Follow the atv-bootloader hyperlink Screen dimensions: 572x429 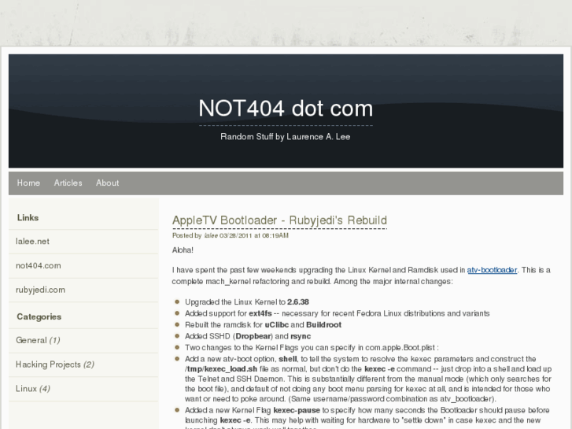point(492,270)
